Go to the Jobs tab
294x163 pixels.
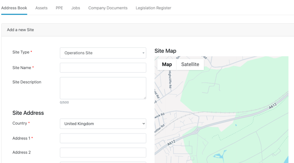(x=76, y=8)
